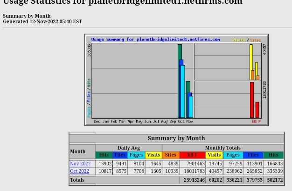The image size is (292, 191).
Task: Select the Nov 2022 daily hits value 13902
Action: click(104, 164)
